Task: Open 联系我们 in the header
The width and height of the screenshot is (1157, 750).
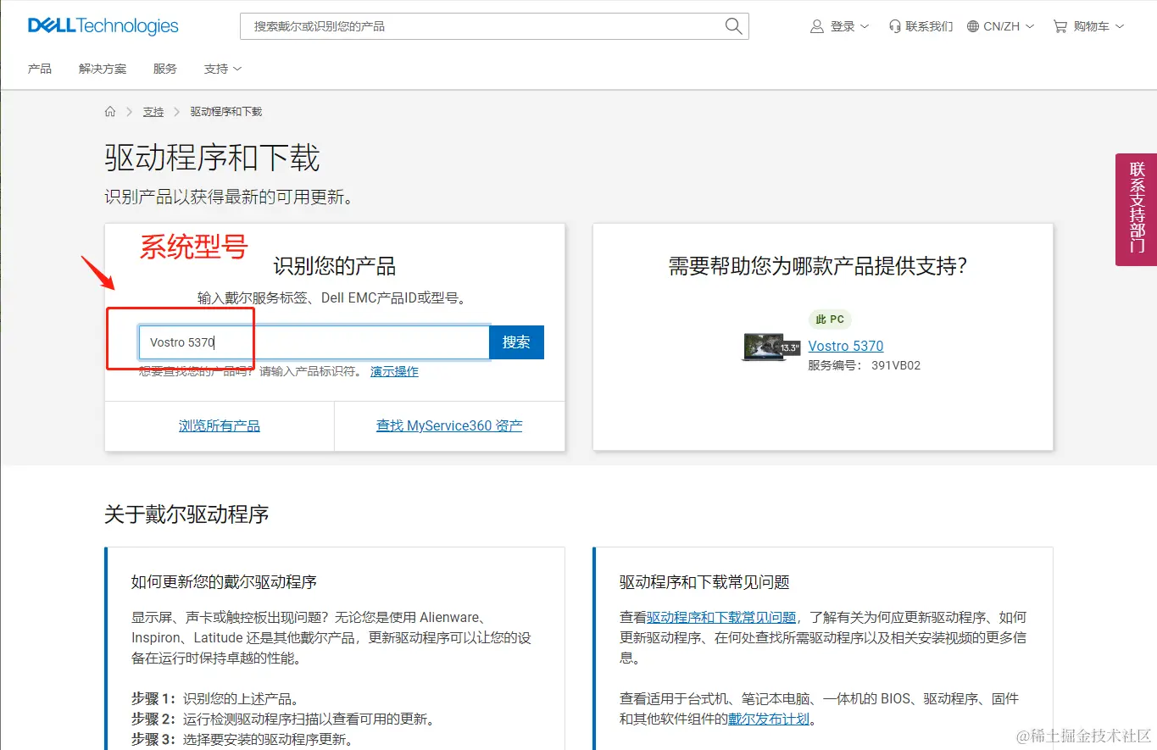Action: click(x=921, y=26)
